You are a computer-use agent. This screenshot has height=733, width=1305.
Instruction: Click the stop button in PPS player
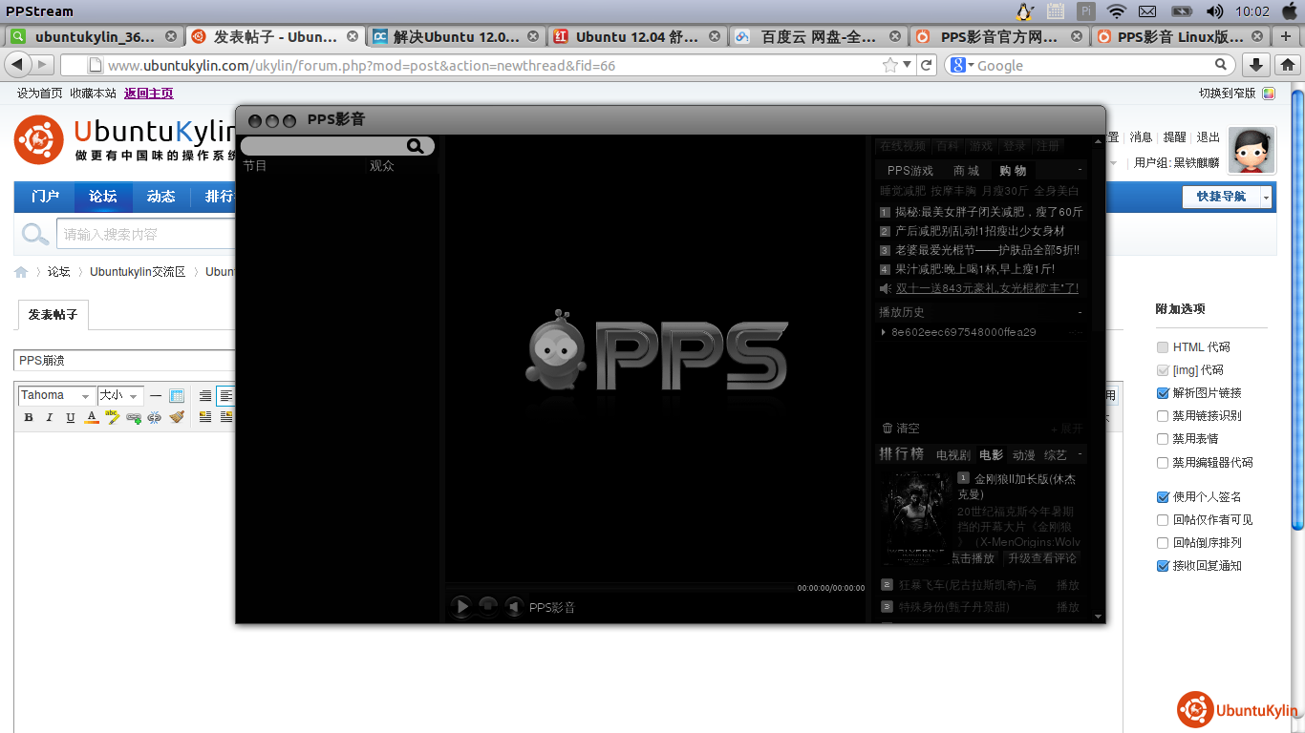tap(487, 606)
